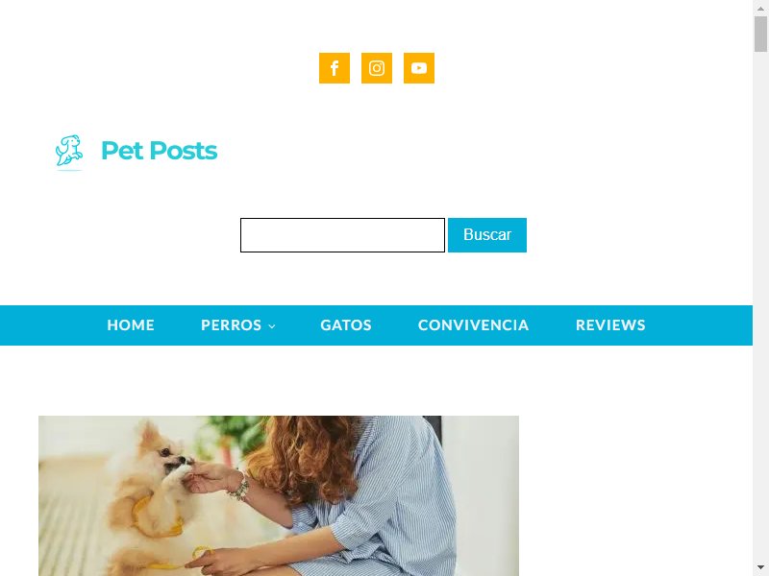Expand the PERROS submenu chevron
This screenshot has height=576, width=769.
[272, 326]
